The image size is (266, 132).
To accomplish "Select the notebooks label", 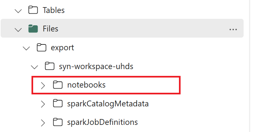I will point(86,85).
